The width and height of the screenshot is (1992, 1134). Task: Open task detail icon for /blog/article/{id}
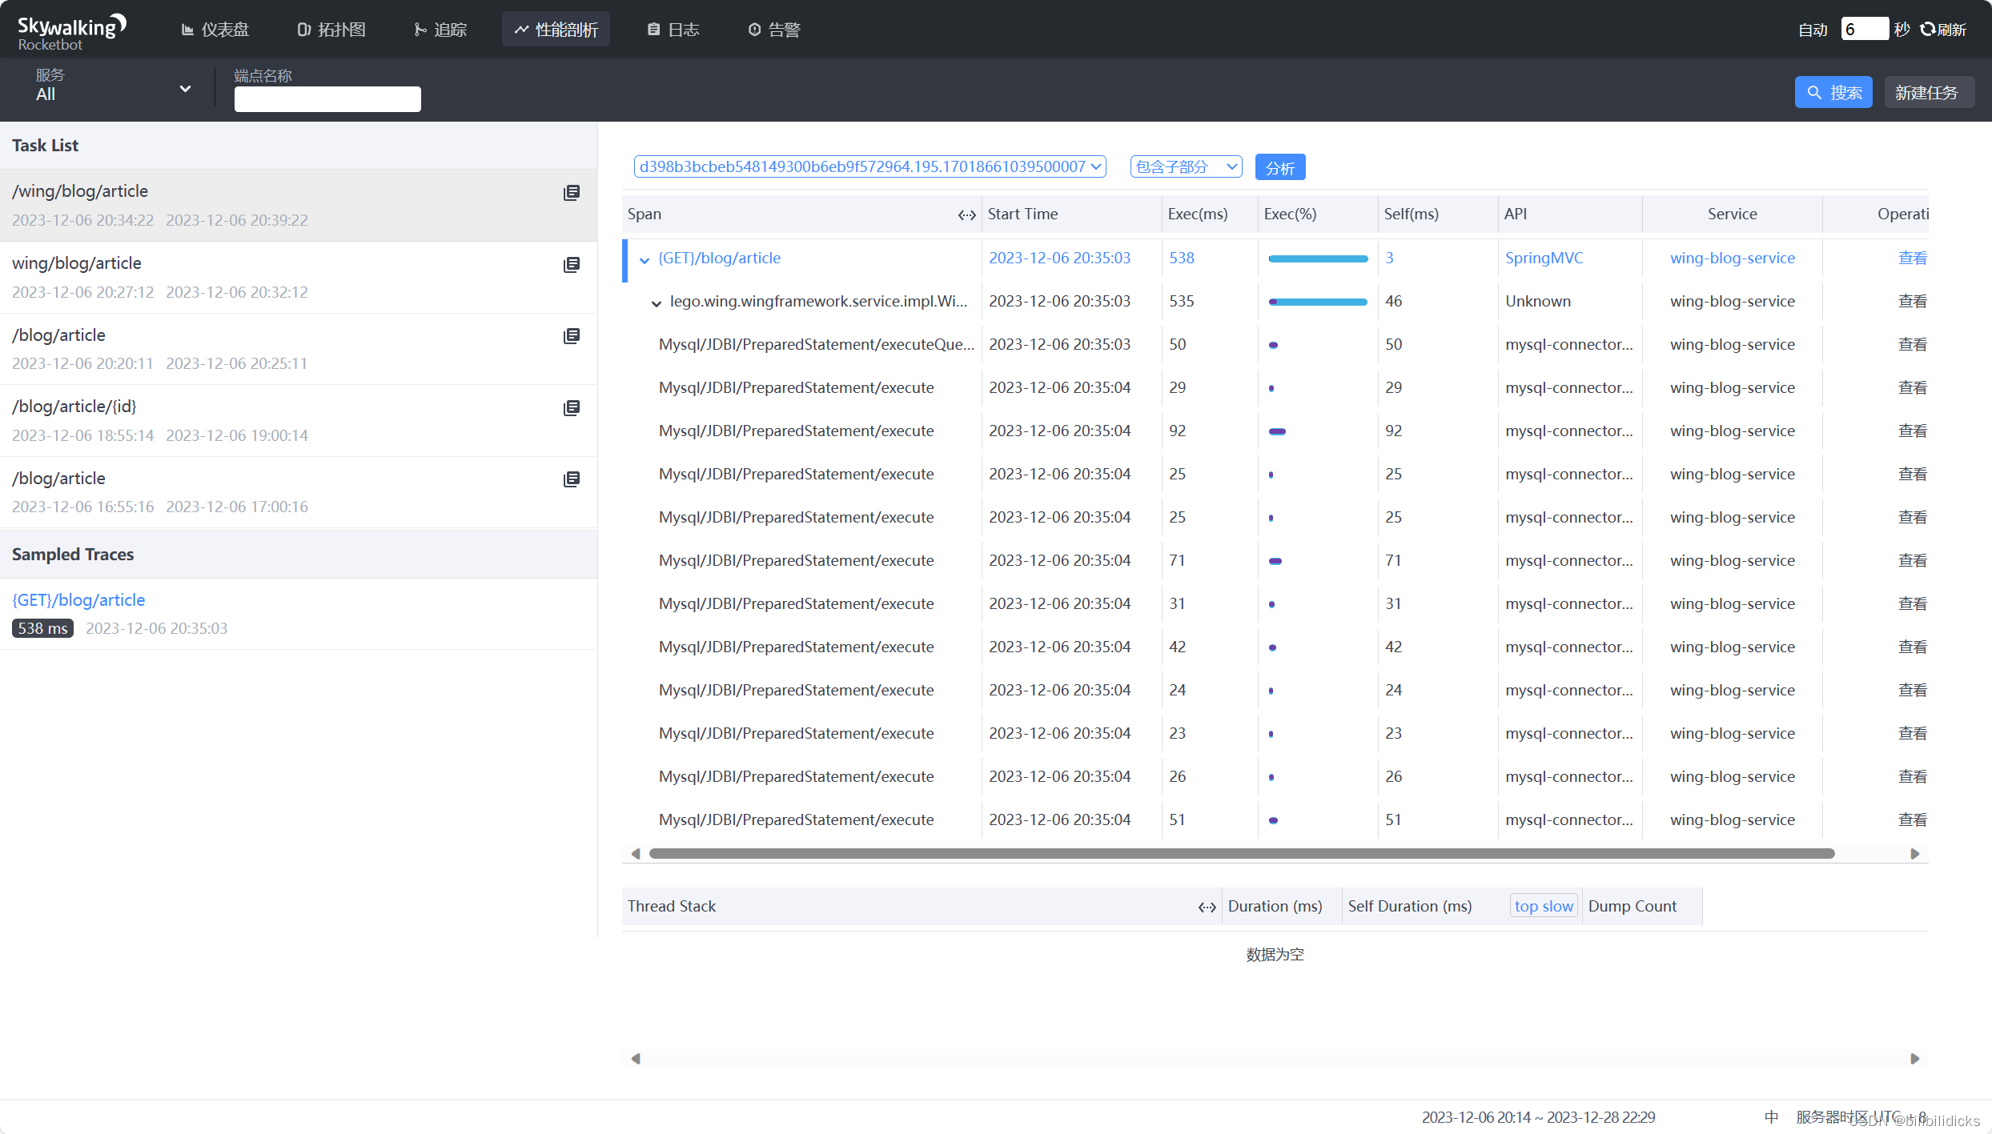[x=571, y=408]
